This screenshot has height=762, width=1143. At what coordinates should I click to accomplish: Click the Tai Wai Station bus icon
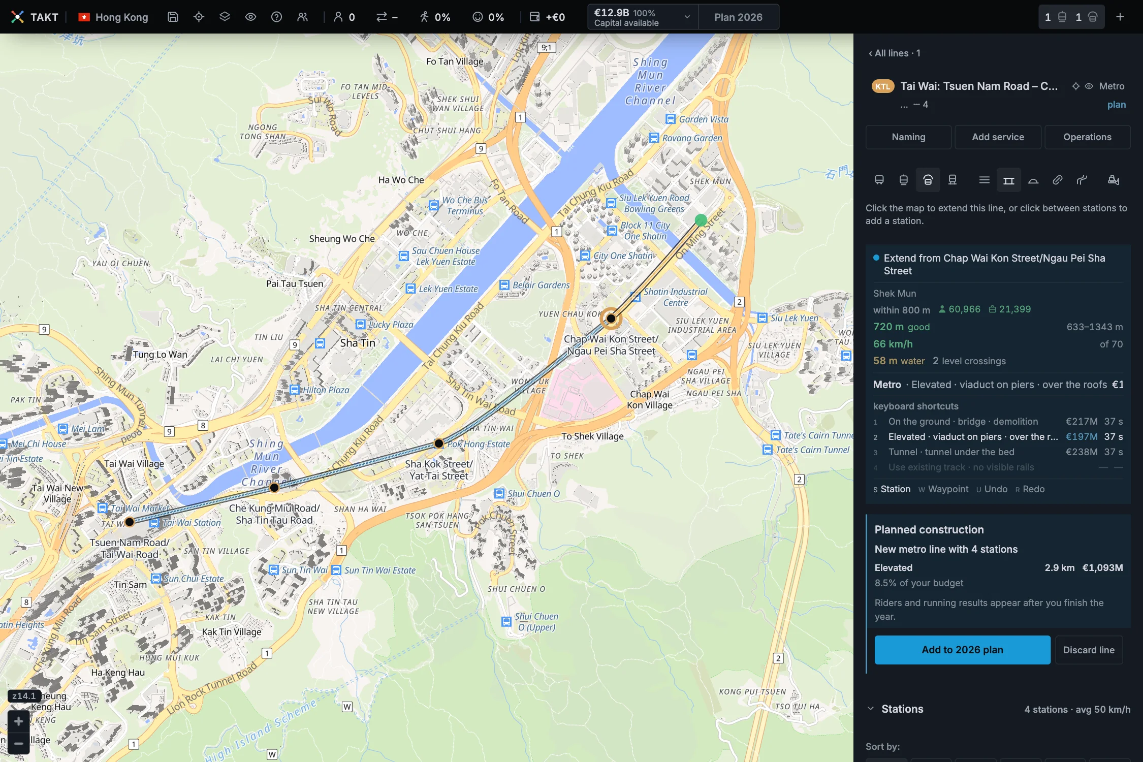[154, 522]
